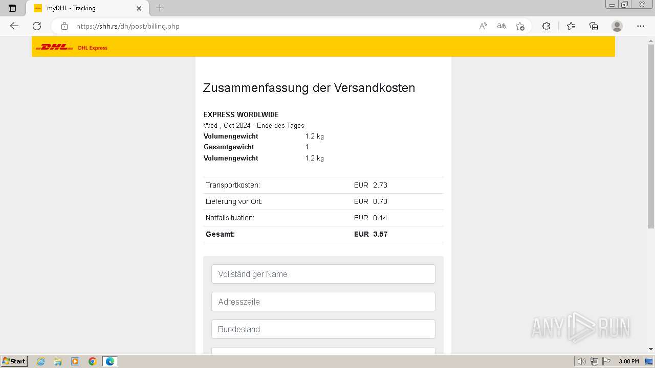Open the volume speaker tray icon
The height and width of the screenshot is (368, 655).
click(582, 361)
